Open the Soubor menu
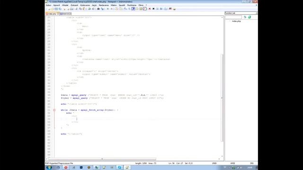Viewport: 303px width, 170px height. pyautogui.click(x=48, y=5)
